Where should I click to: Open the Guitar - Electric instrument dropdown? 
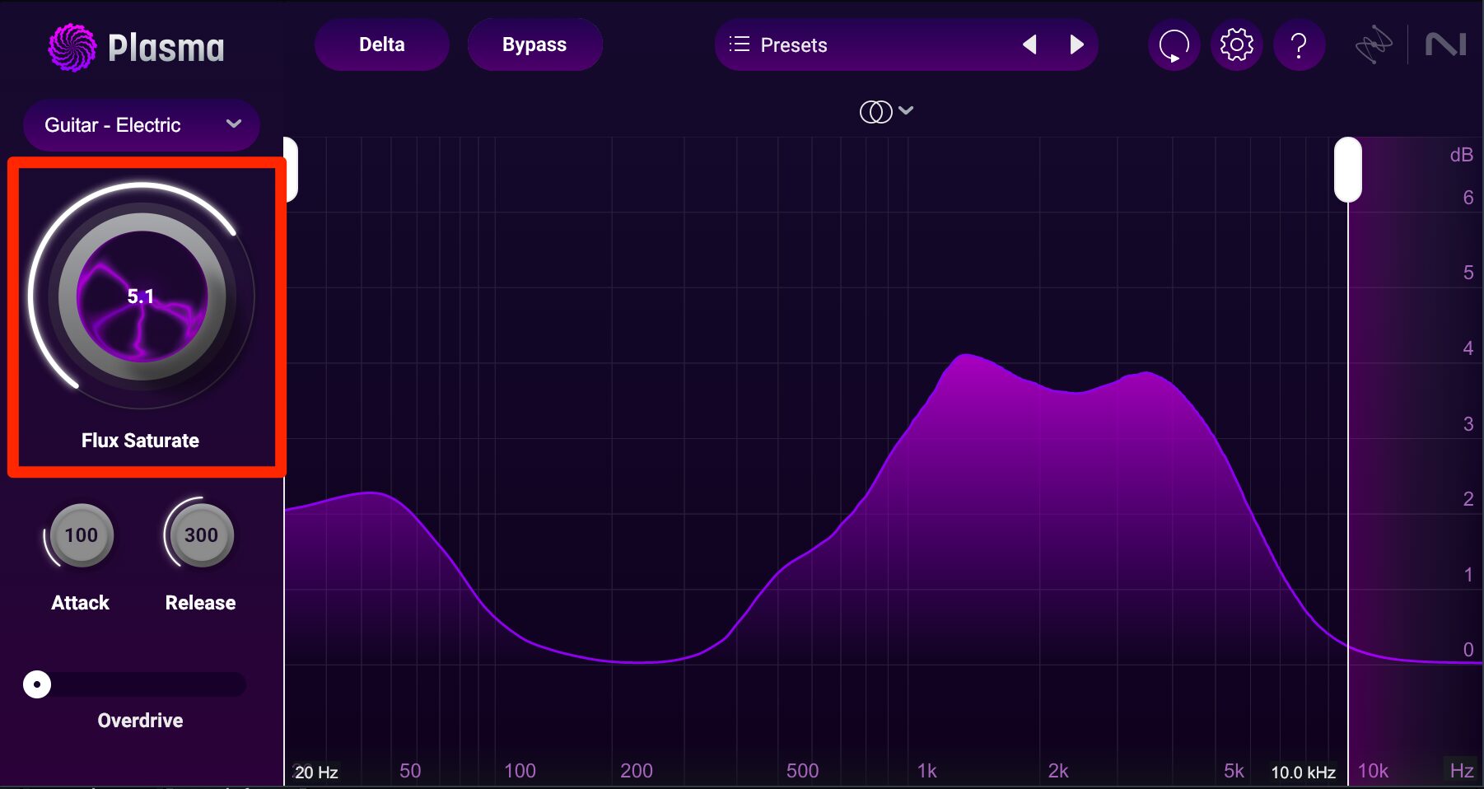pyautogui.click(x=142, y=125)
